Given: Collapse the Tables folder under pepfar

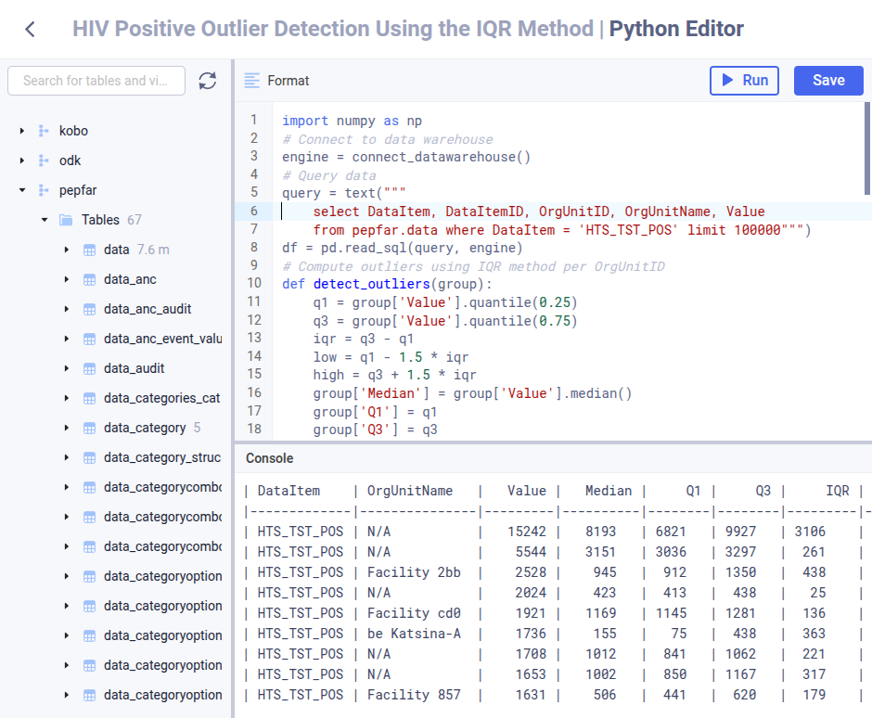Looking at the screenshot, I should click(43, 219).
